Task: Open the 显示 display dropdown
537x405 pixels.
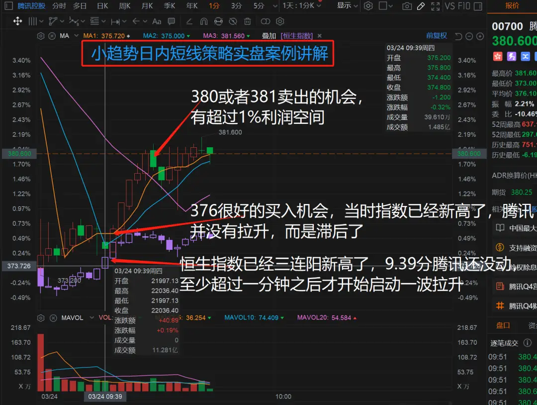Action: (x=347, y=6)
